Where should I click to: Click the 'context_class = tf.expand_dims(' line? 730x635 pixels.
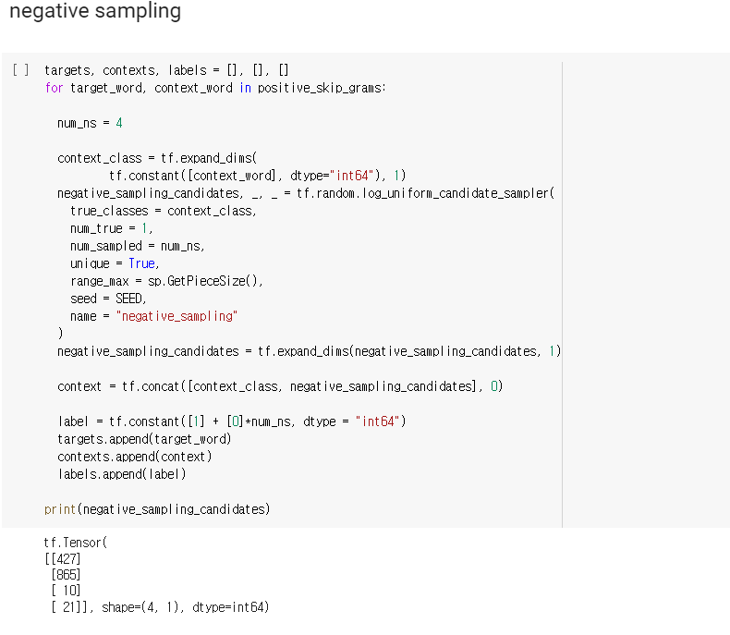[x=157, y=158]
